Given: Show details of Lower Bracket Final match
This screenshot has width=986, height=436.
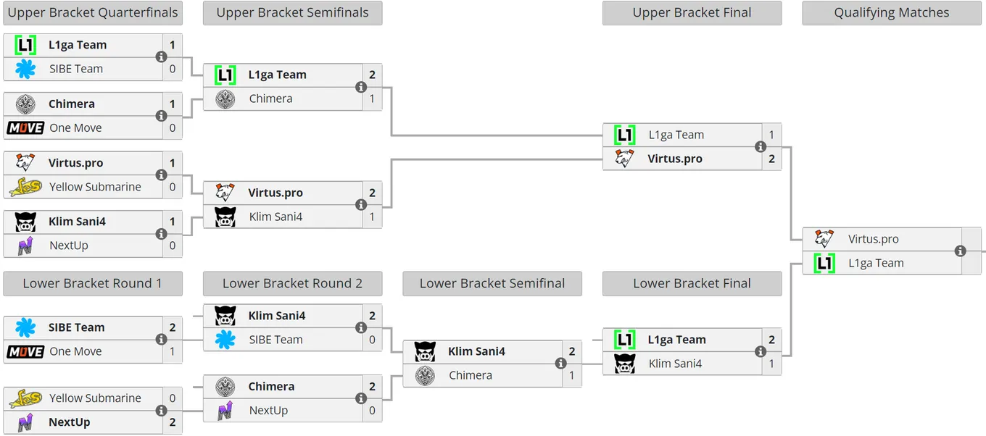Looking at the screenshot, I should point(761,351).
